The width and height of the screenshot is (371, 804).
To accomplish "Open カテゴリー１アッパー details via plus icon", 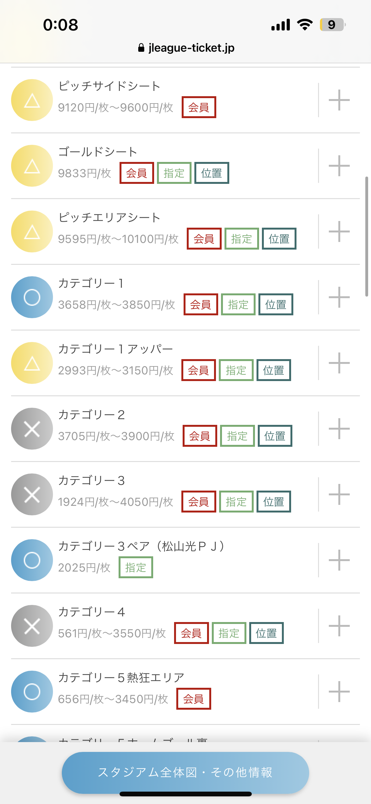I will [339, 363].
